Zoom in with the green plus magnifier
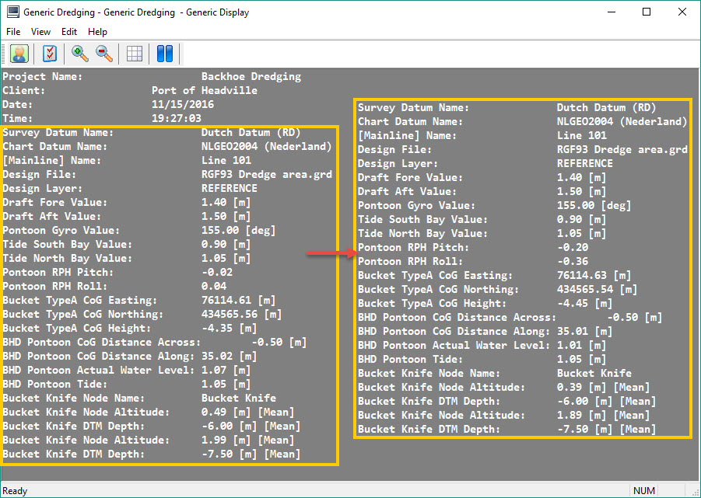The image size is (701, 498). [80, 54]
